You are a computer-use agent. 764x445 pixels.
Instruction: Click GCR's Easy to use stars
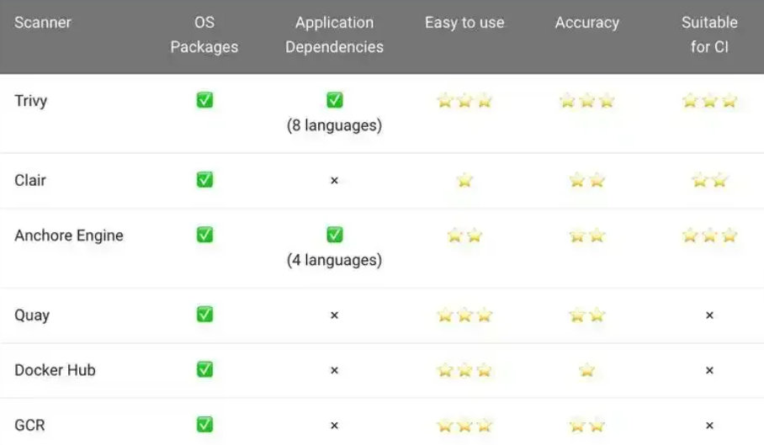point(464,425)
